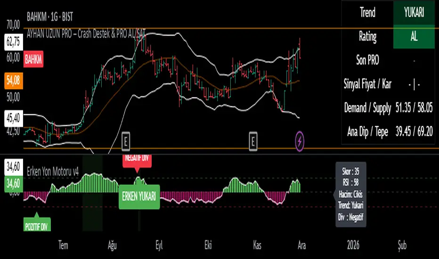The height and width of the screenshot is (259, 439).
Task: Select the BAHKM · 1G · BIST symbol title
Action: click(x=50, y=17)
